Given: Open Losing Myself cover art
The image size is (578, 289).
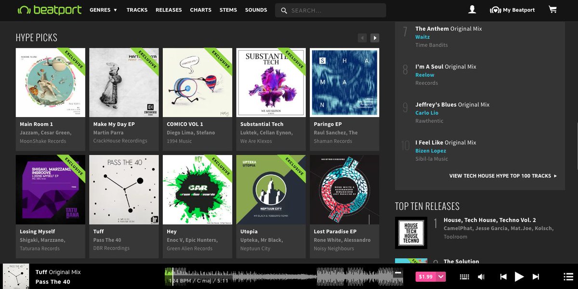Looking at the screenshot, I should [x=51, y=190].
